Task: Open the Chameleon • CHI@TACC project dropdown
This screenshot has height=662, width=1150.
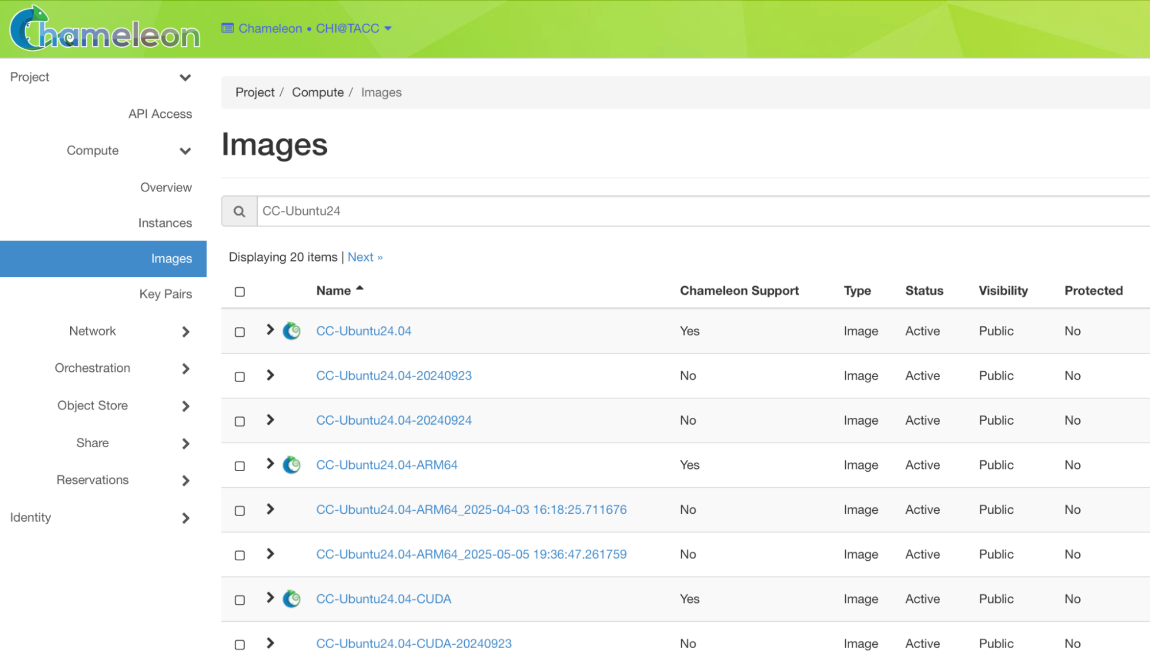Action: pos(307,28)
